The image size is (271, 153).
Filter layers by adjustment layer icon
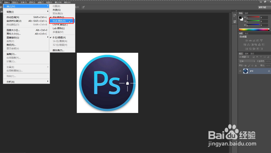(x=257, y=57)
